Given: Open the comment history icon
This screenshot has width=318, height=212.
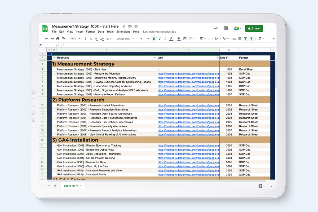Looking at the screenshot, I should click(226, 28).
